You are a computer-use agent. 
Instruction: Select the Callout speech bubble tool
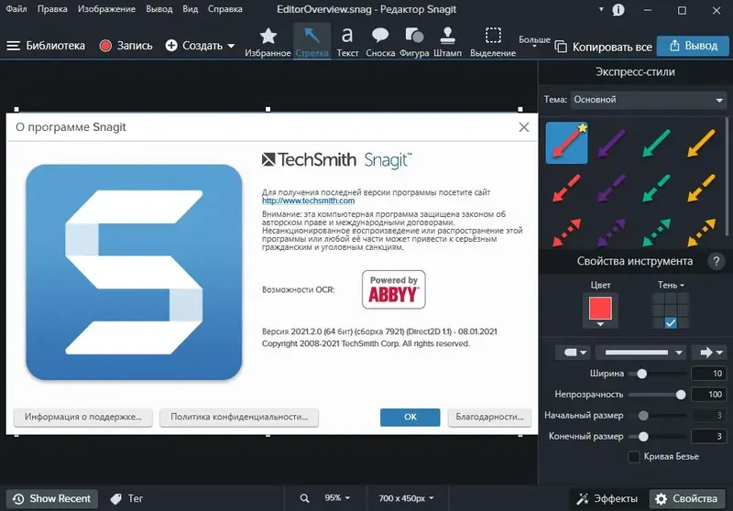380,42
